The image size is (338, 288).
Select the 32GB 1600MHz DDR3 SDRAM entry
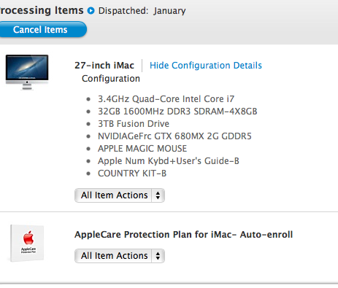pyautogui.click(x=177, y=112)
